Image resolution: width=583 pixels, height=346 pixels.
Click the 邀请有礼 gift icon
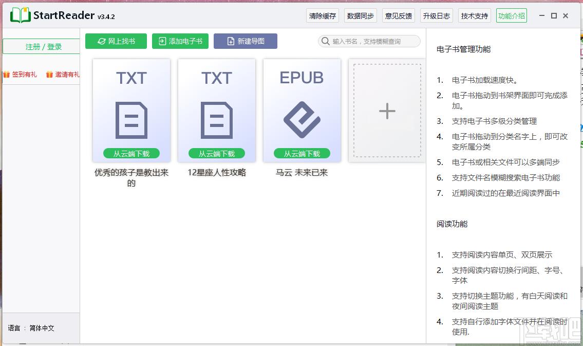pyautogui.click(x=49, y=75)
